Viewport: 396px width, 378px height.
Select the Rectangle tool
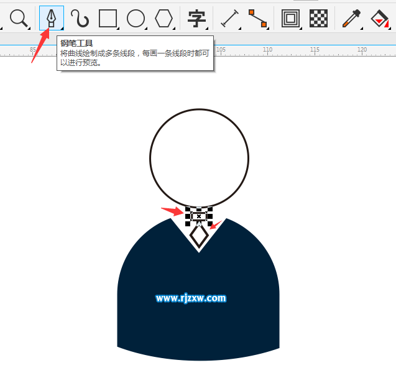[108, 18]
